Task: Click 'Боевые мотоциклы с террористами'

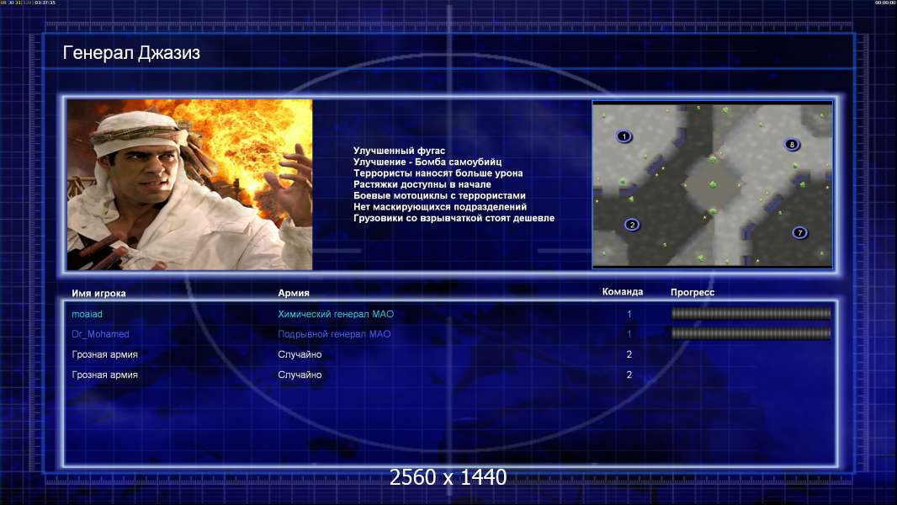Action: click(x=439, y=195)
